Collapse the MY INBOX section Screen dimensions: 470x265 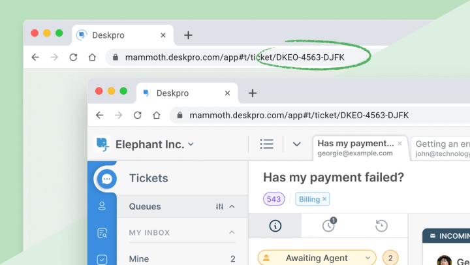tap(232, 232)
